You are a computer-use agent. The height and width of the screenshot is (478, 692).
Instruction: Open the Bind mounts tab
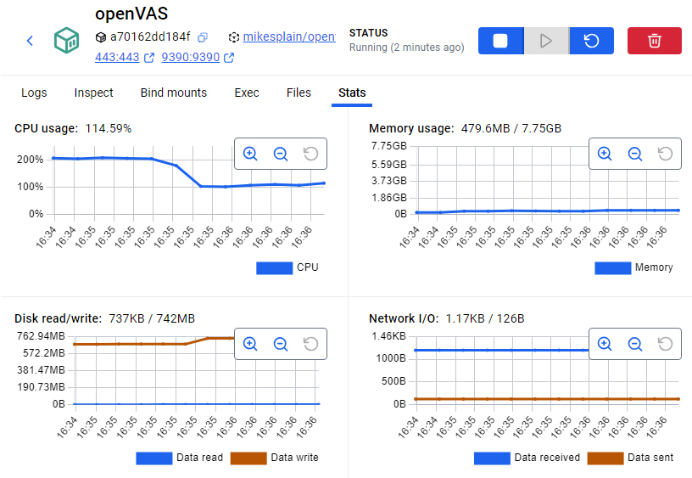pyautogui.click(x=174, y=93)
